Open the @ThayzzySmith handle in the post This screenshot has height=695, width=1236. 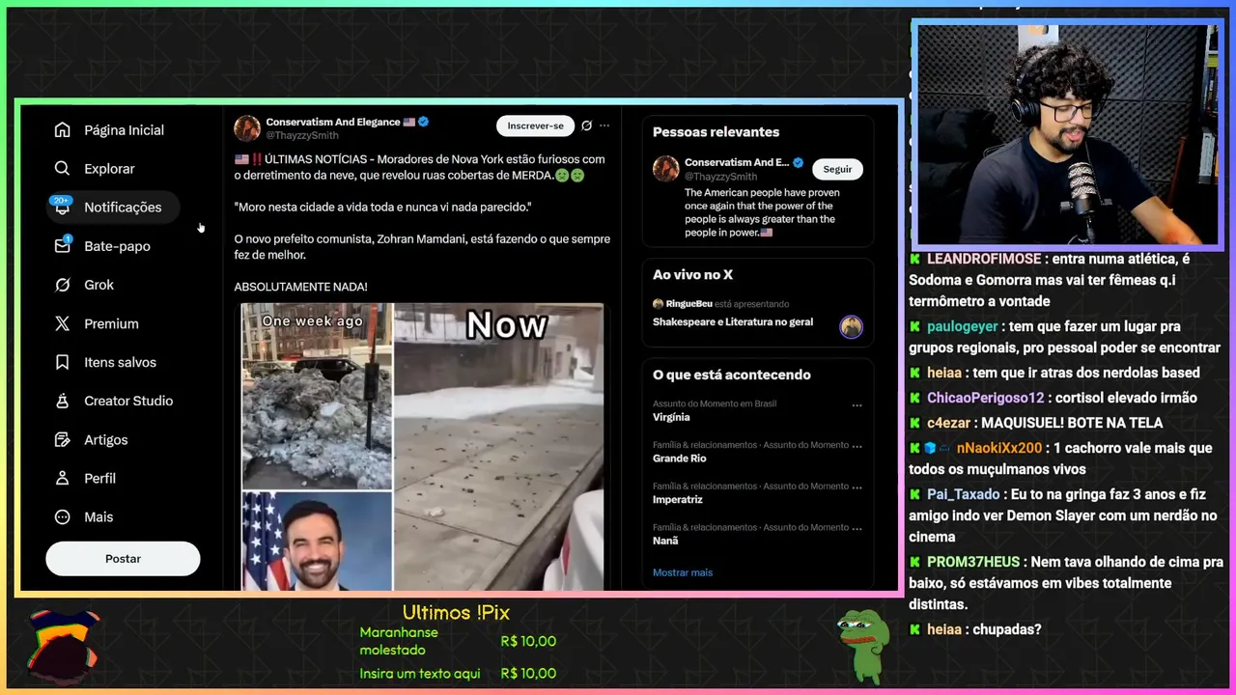(302, 136)
